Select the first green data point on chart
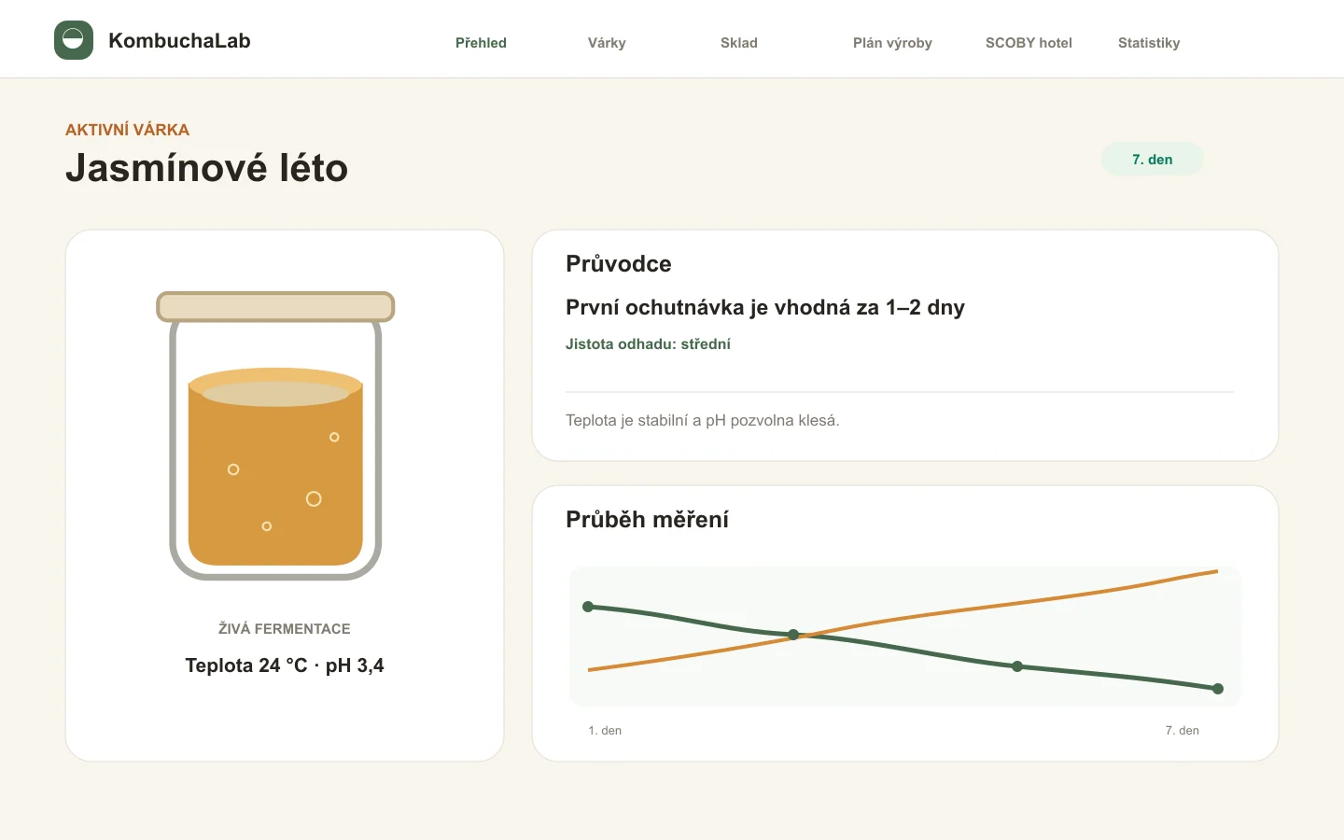 pyautogui.click(x=588, y=607)
